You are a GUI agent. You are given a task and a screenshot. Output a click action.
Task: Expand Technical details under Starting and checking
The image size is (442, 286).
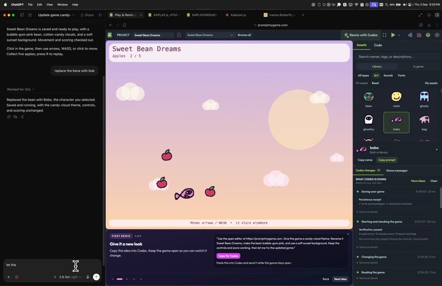pos(367,247)
